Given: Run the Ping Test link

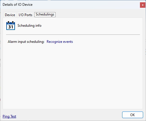Looking at the screenshot, I should click(9, 116).
